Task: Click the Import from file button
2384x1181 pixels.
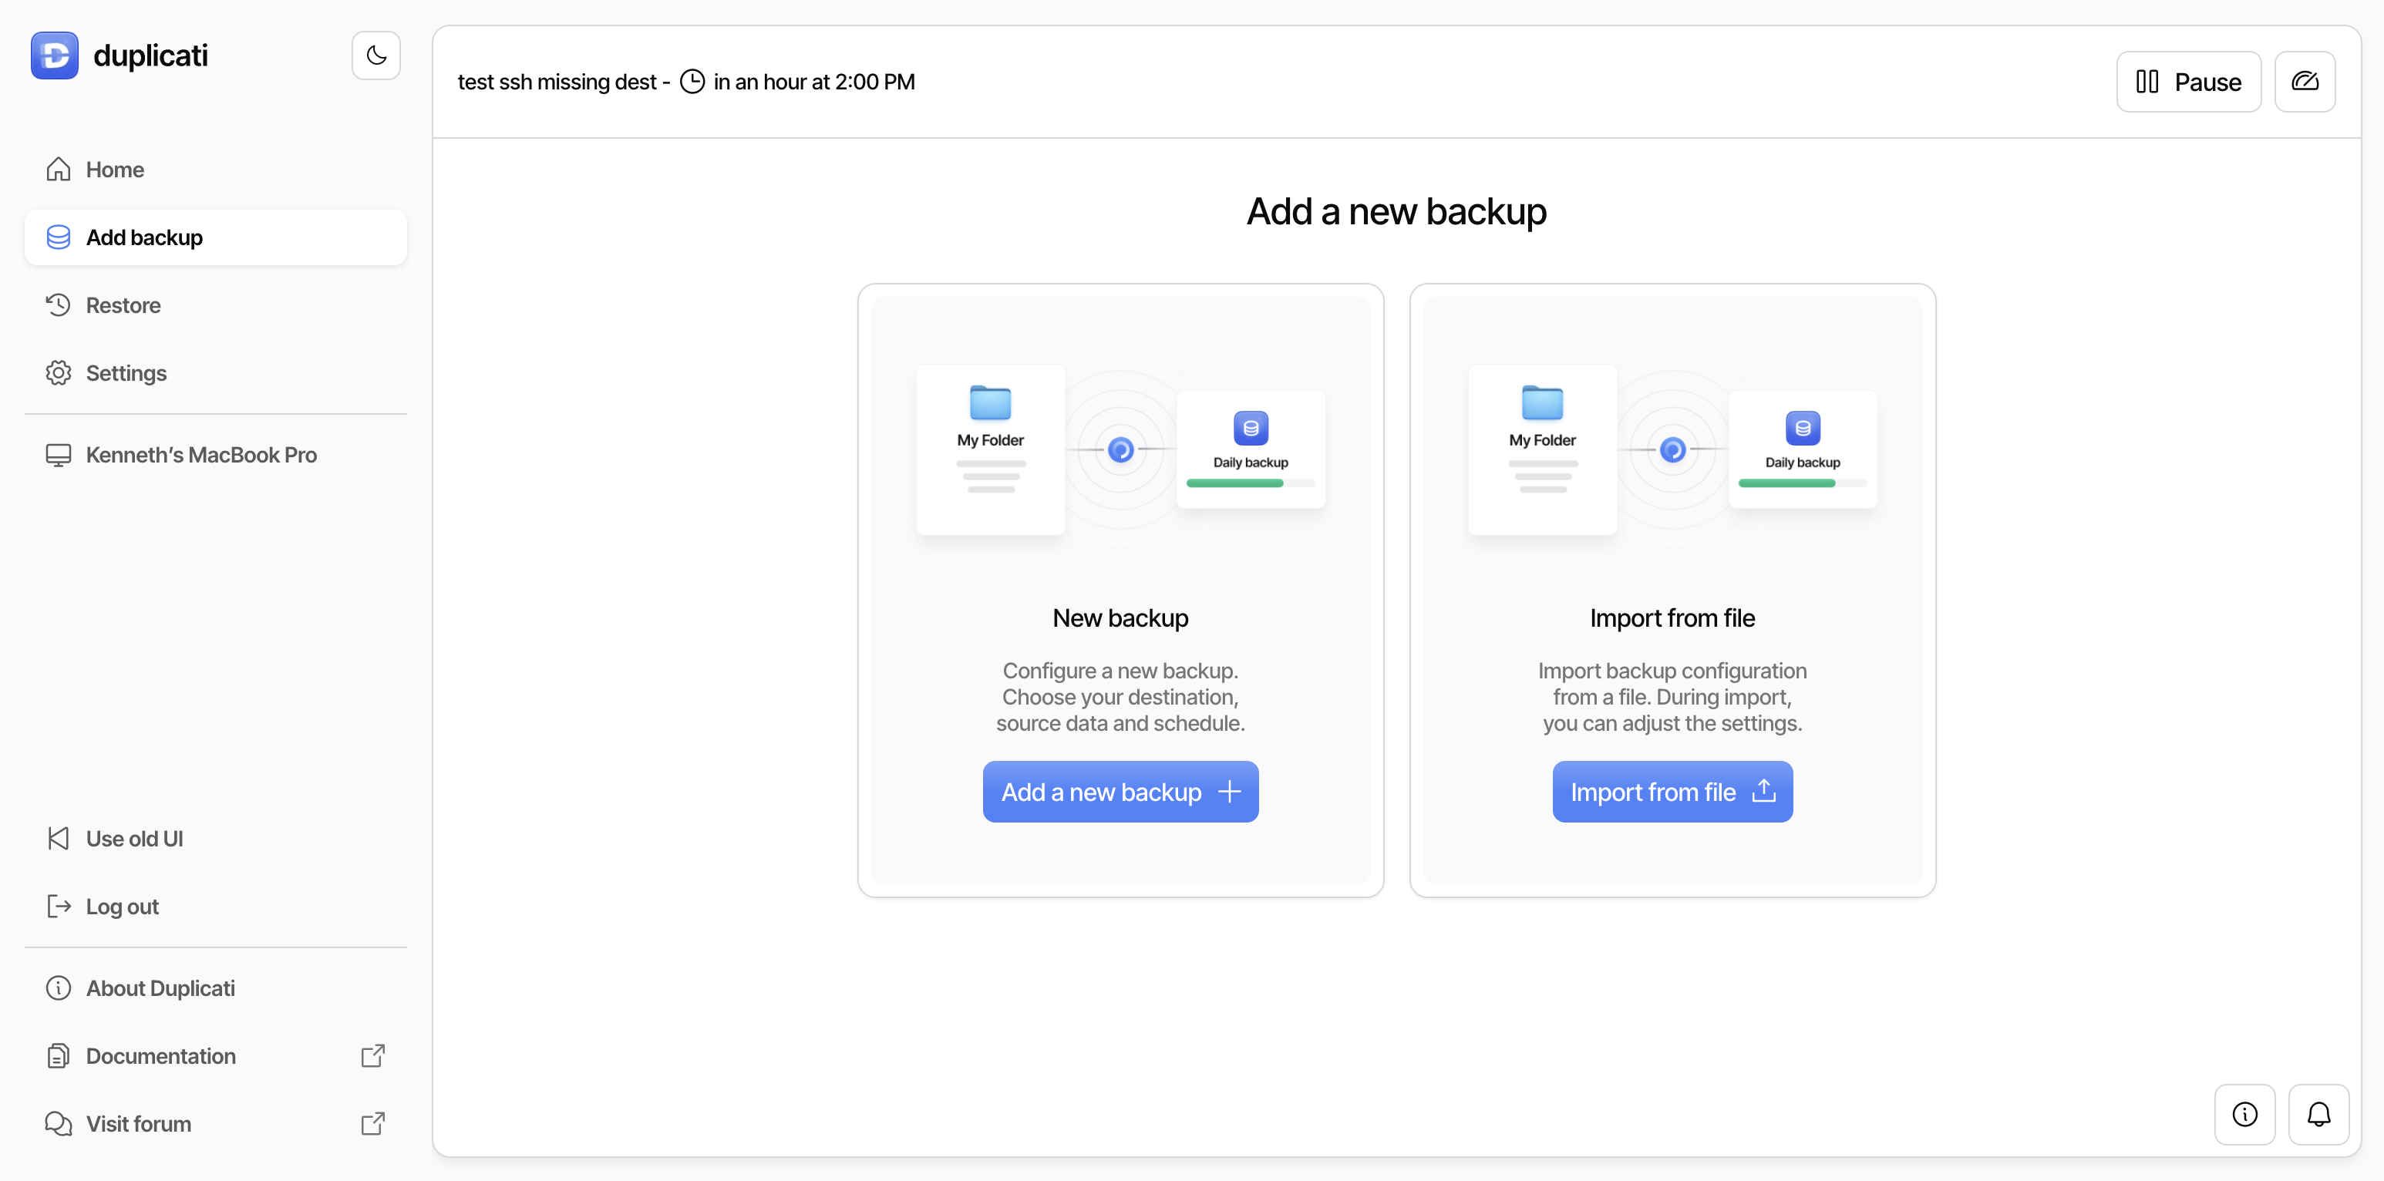Action: [x=1672, y=792]
